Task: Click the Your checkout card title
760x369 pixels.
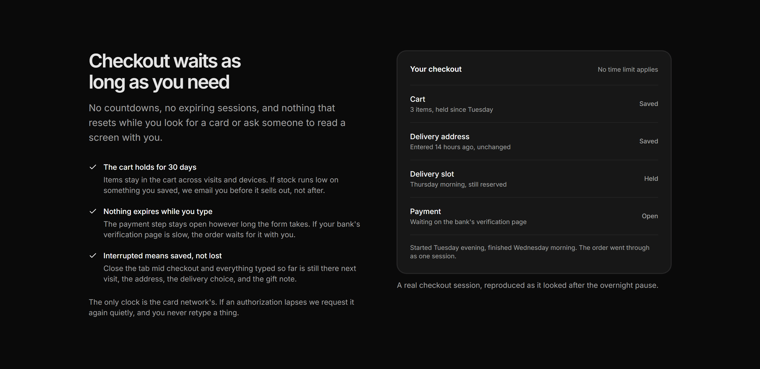Action: pos(435,69)
